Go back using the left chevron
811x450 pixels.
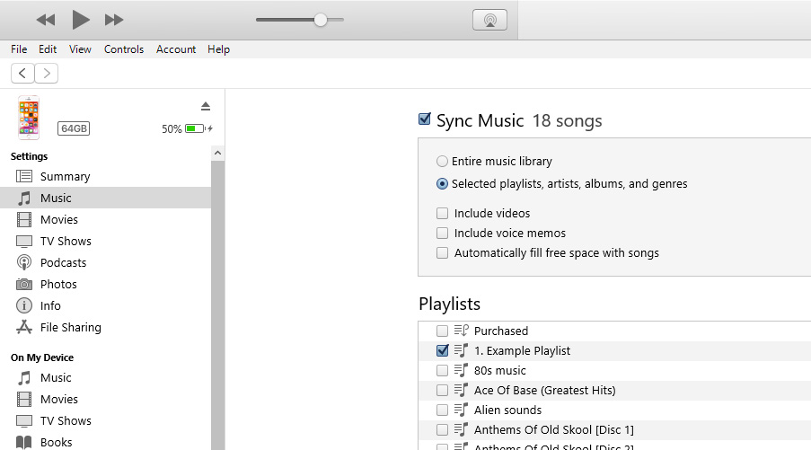coord(23,74)
